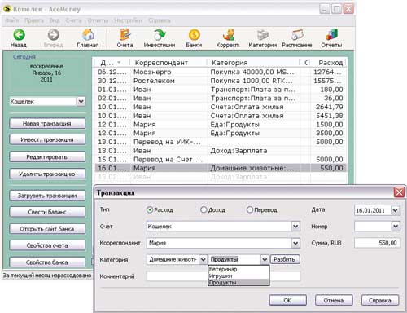407x313 pixels.
Task: Click the Сумма, RUB amount field
Action: pyautogui.click(x=377, y=243)
